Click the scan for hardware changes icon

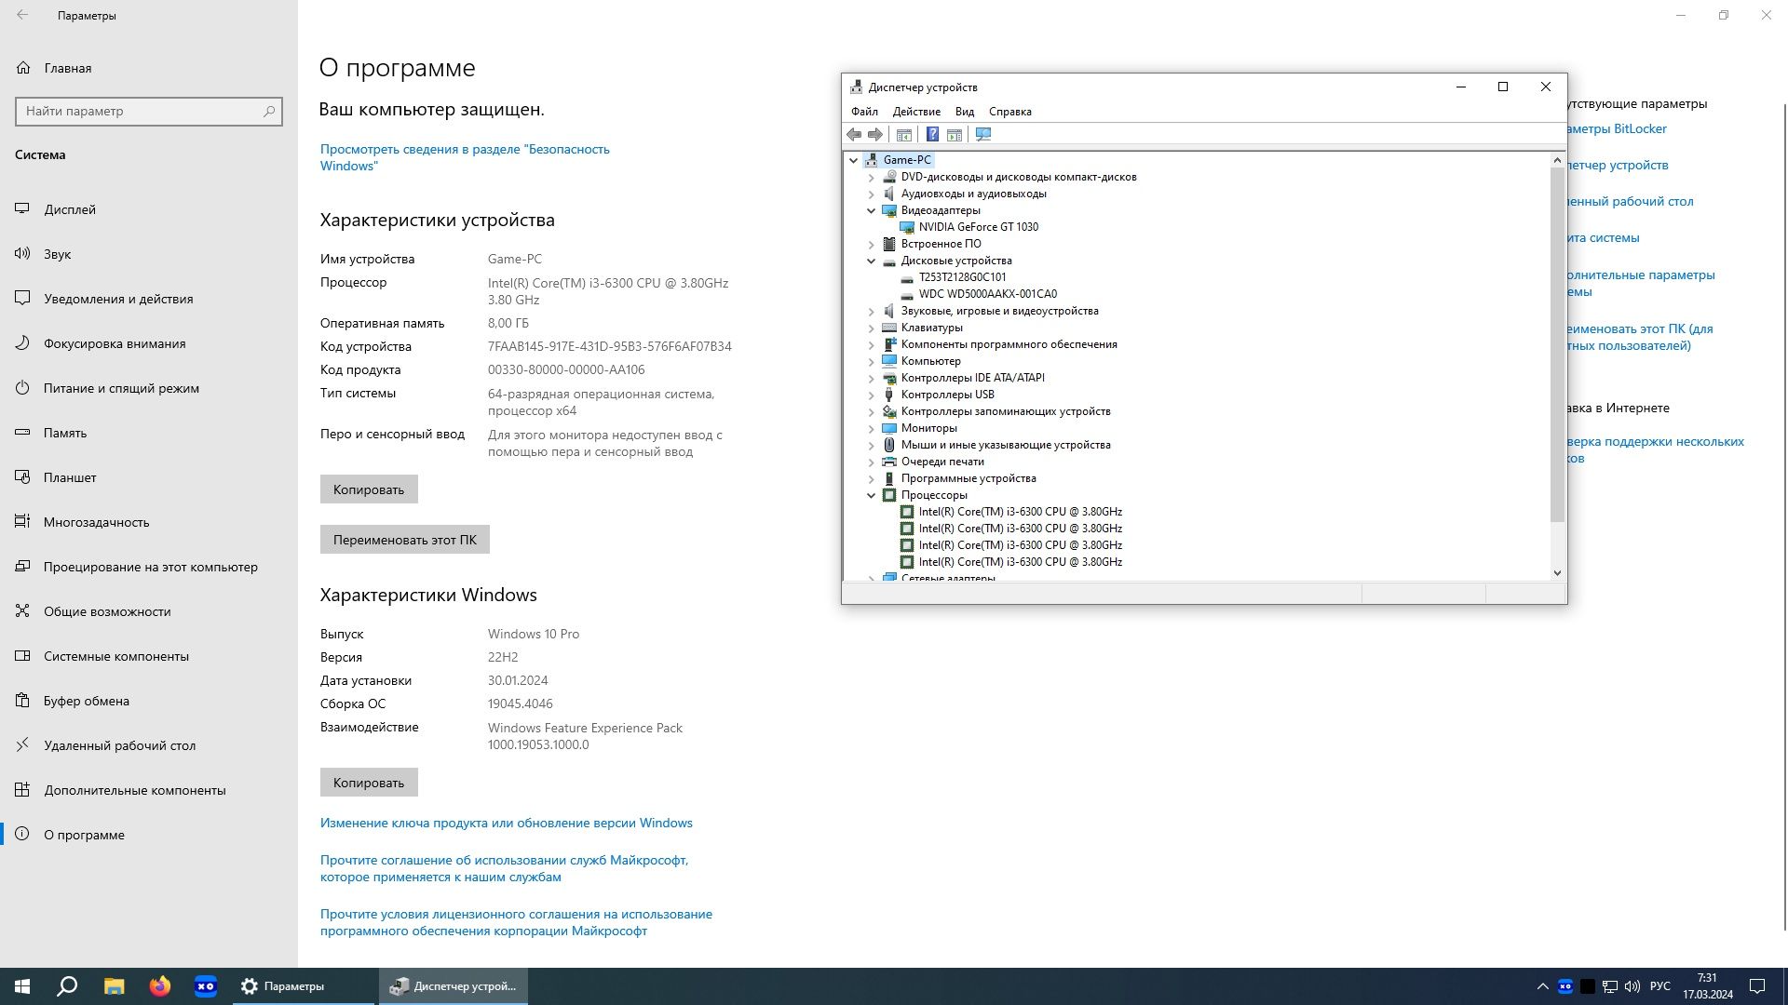coord(983,135)
